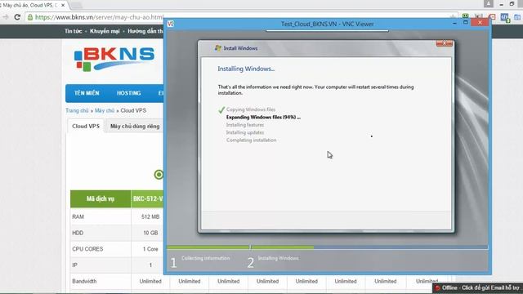
Task: Open a new Chrome tab
Action: pyautogui.click(x=76, y=6)
